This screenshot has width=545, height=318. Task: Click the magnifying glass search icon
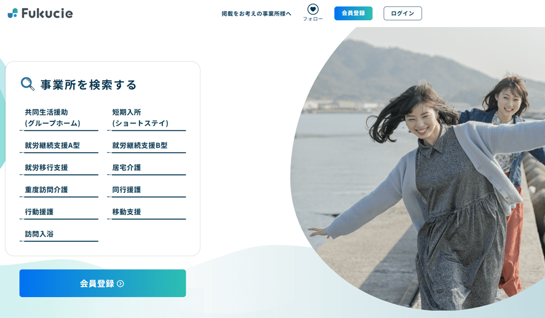pyautogui.click(x=28, y=84)
